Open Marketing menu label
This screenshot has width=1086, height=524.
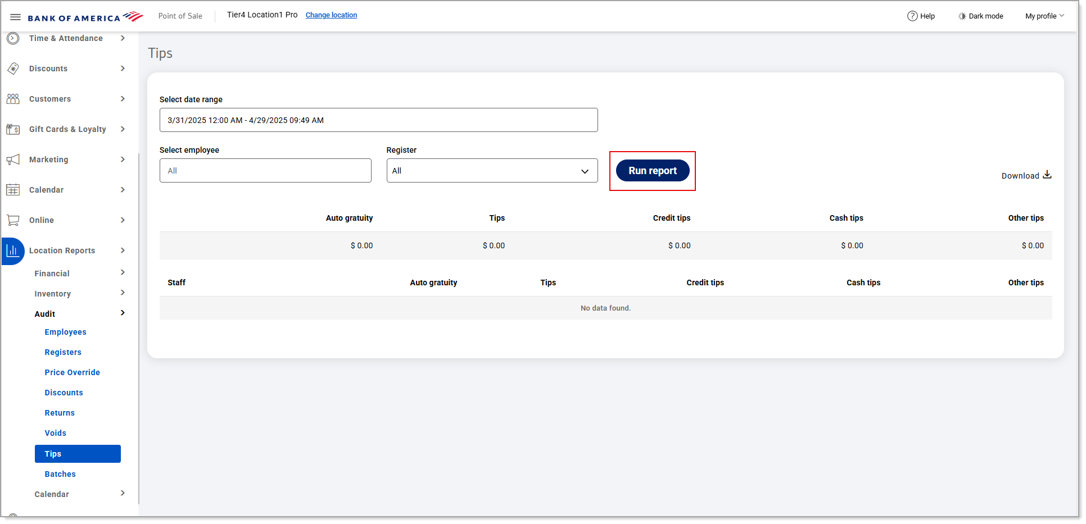click(x=49, y=160)
